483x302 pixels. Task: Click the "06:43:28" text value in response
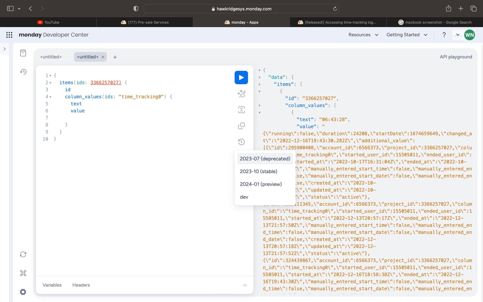333,120
